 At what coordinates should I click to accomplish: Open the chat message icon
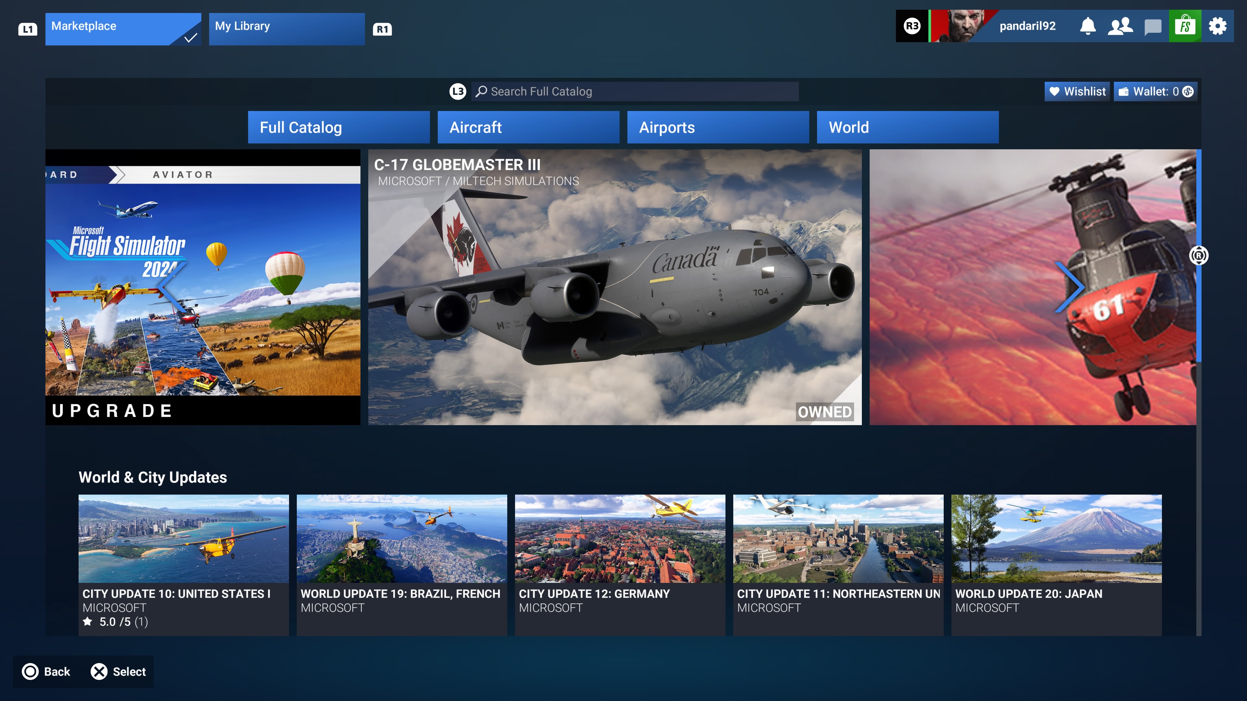point(1153,27)
